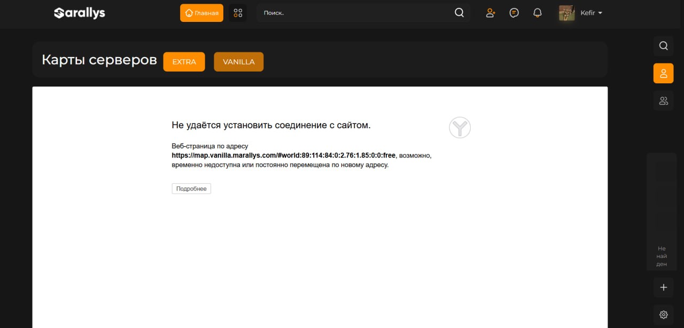684x328 pixels.
Task: Click the Подробнее details button
Action: tap(191, 189)
